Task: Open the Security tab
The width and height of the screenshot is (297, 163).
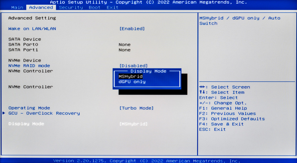Action: pos(71,8)
